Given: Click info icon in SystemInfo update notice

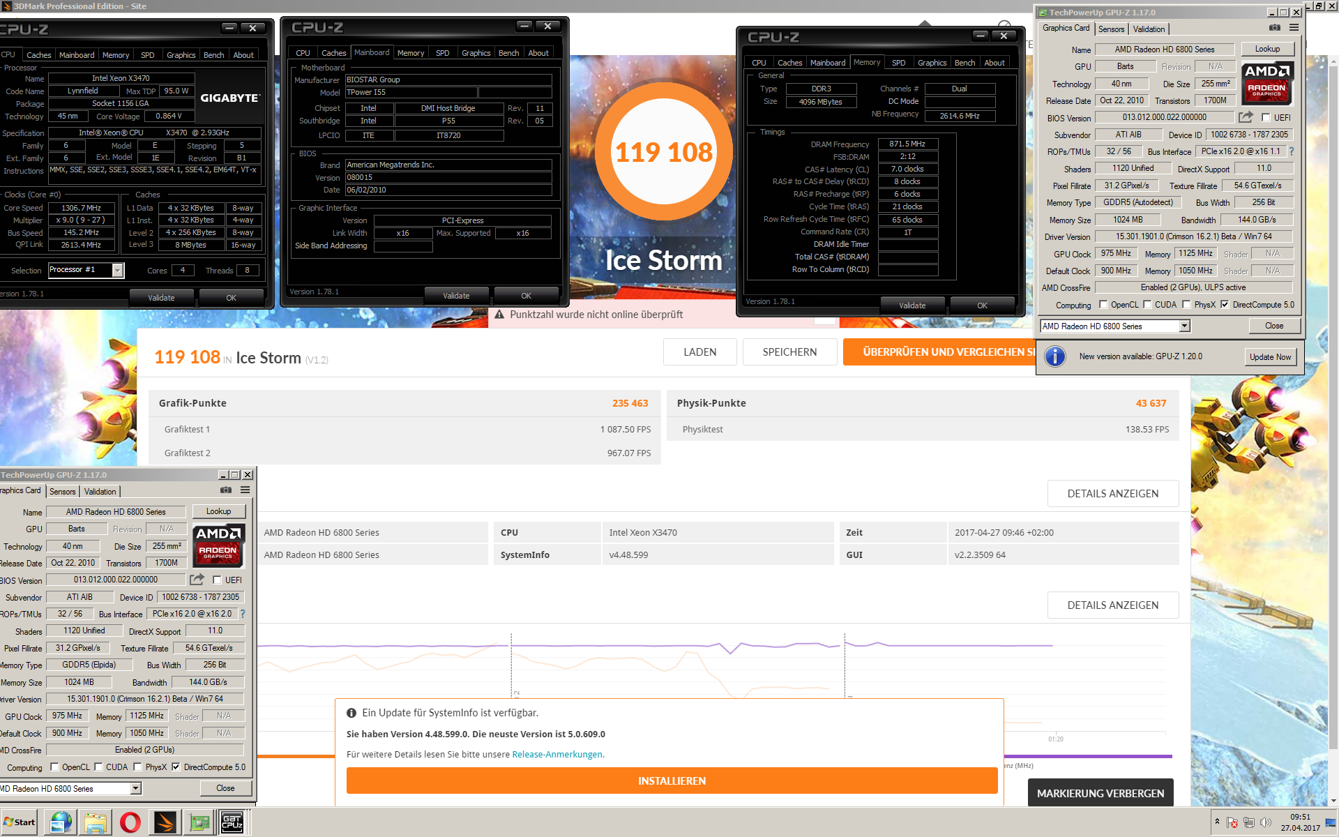Looking at the screenshot, I should [351, 713].
